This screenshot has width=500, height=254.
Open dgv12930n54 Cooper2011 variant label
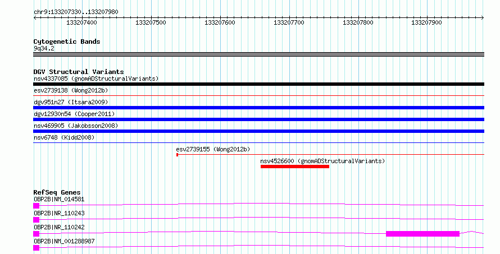74,114
